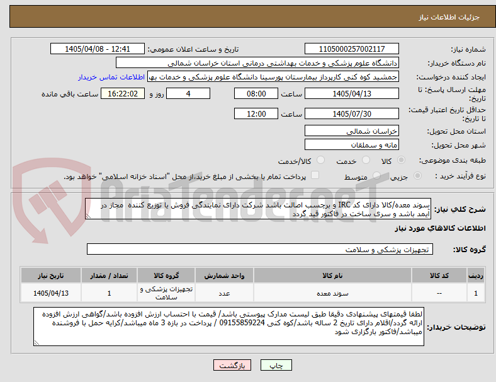This screenshot has width=496, height=382.
Task: Click the جزئیات اطلاعات نیاز header title
Action: 449,17
